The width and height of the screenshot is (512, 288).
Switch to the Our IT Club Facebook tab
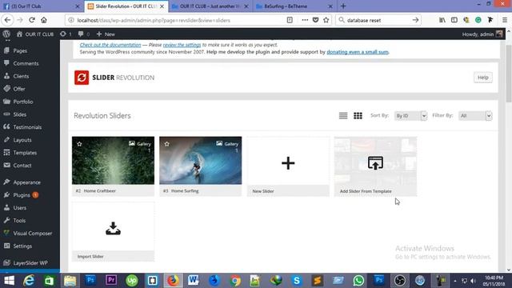coord(42,6)
